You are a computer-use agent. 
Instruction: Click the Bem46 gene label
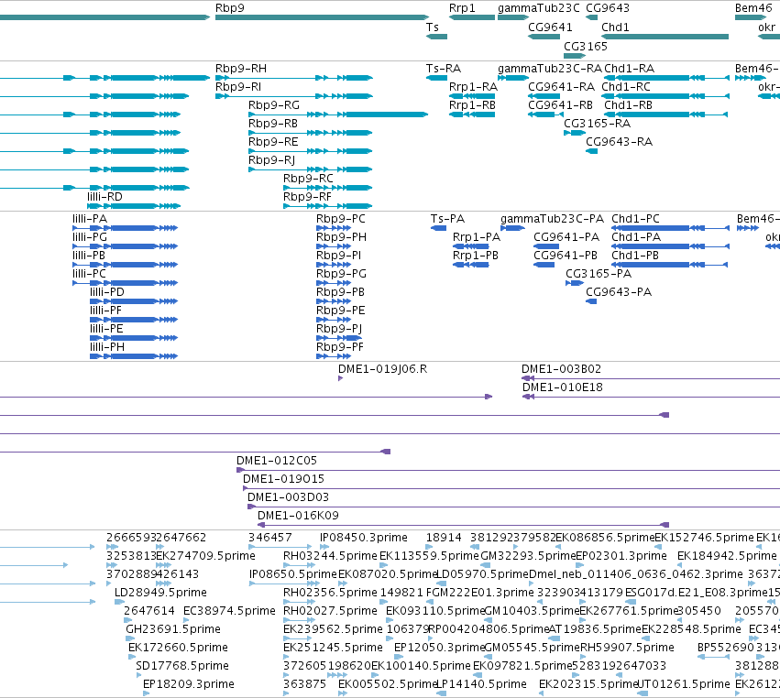click(x=753, y=8)
